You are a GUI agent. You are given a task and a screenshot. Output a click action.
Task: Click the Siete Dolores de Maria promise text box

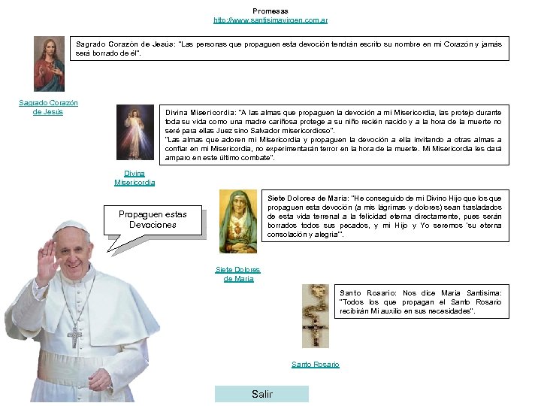click(x=385, y=216)
